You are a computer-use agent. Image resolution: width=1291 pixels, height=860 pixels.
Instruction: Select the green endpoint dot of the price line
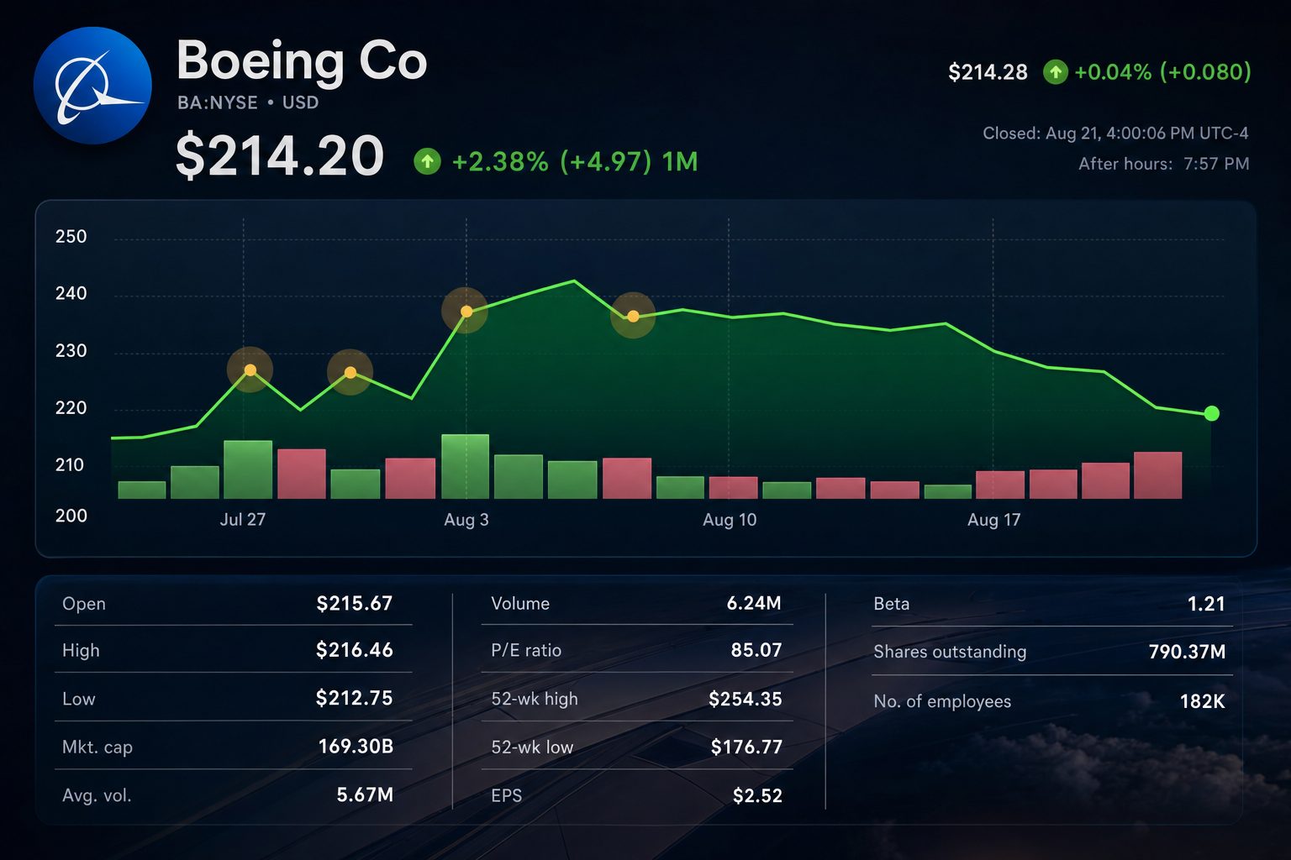[x=1211, y=413]
